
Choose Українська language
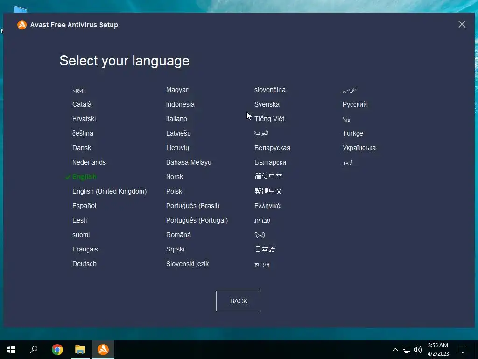(x=359, y=148)
